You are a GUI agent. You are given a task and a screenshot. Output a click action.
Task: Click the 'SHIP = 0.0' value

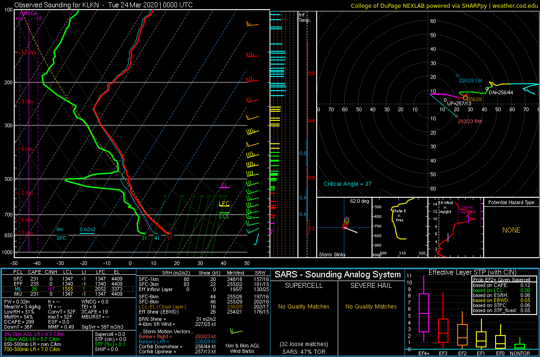[x=107, y=349]
